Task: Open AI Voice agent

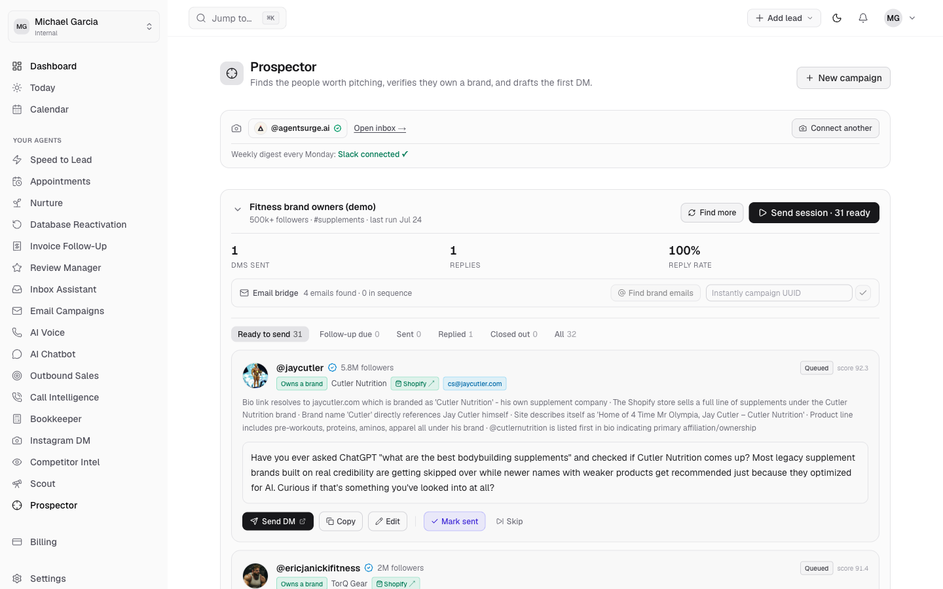Action: click(x=84, y=332)
